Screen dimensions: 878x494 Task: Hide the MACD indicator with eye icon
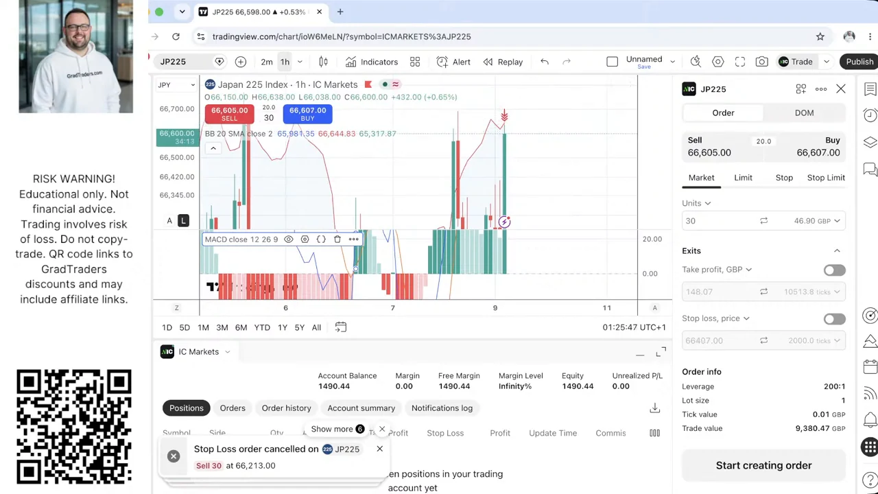point(288,239)
